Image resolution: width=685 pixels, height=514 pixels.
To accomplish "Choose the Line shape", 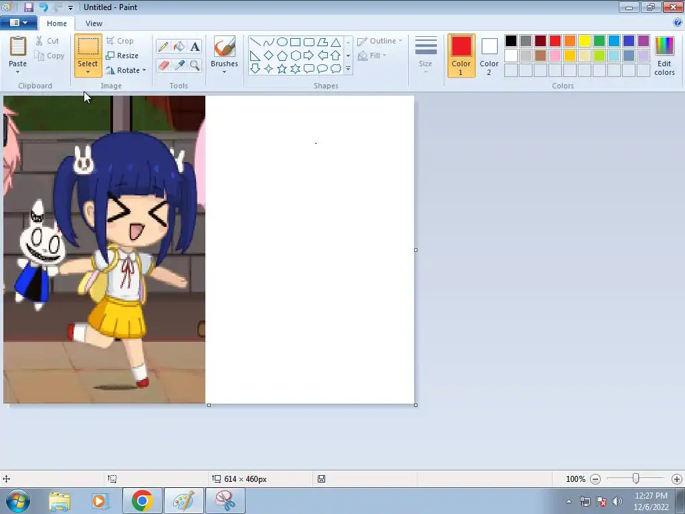I will [x=255, y=42].
